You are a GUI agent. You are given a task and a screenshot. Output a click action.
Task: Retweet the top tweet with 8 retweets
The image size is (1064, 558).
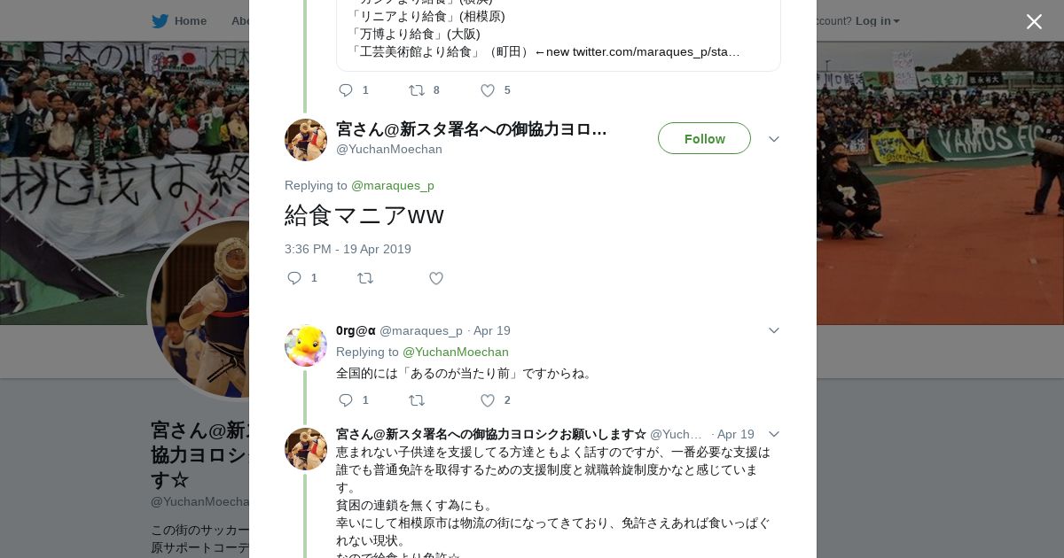[416, 90]
